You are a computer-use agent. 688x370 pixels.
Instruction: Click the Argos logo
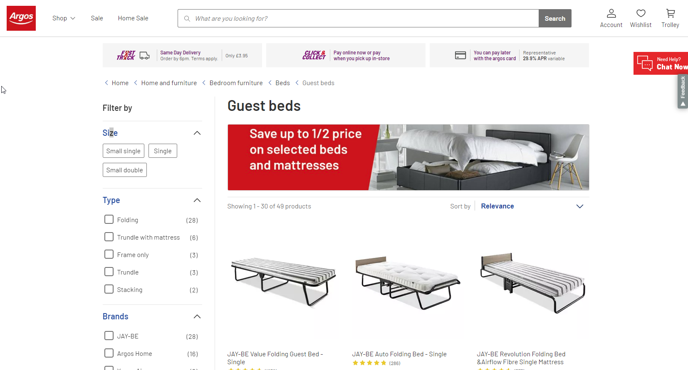21,18
